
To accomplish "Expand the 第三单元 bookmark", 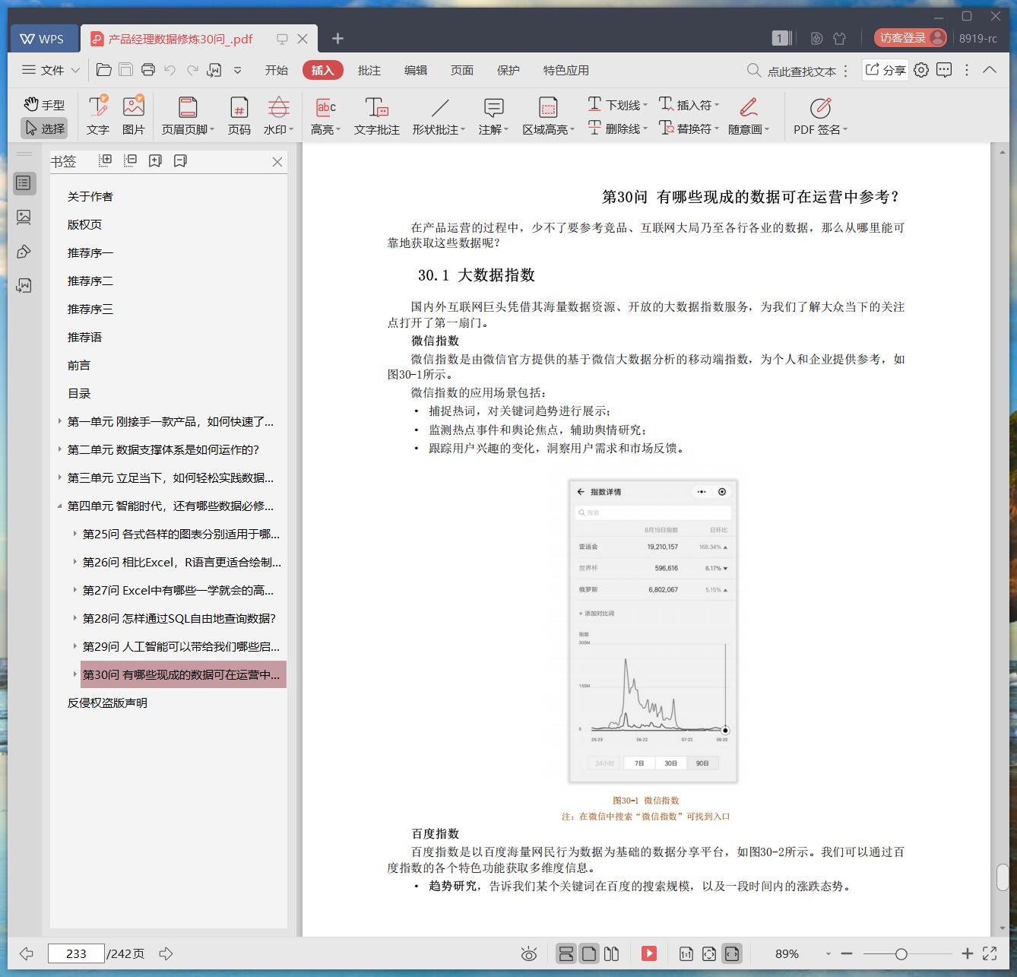I will point(60,477).
